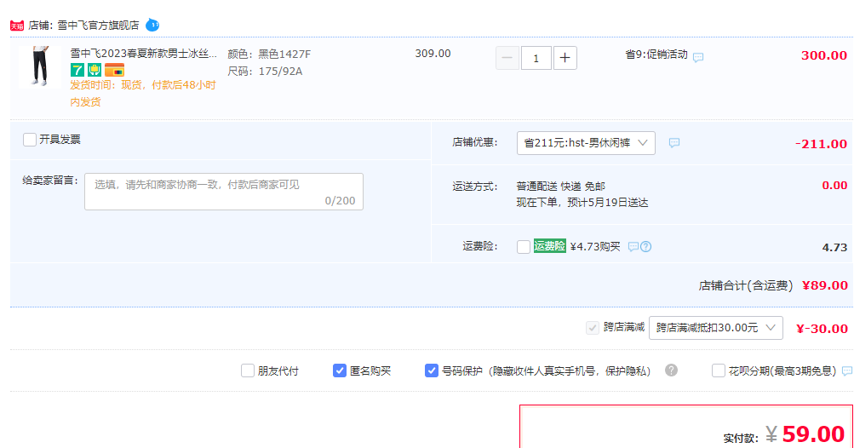This screenshot has height=448, width=854.
Task: Click the 普通配送 快递 免邮 shipping text
Action: (x=560, y=187)
